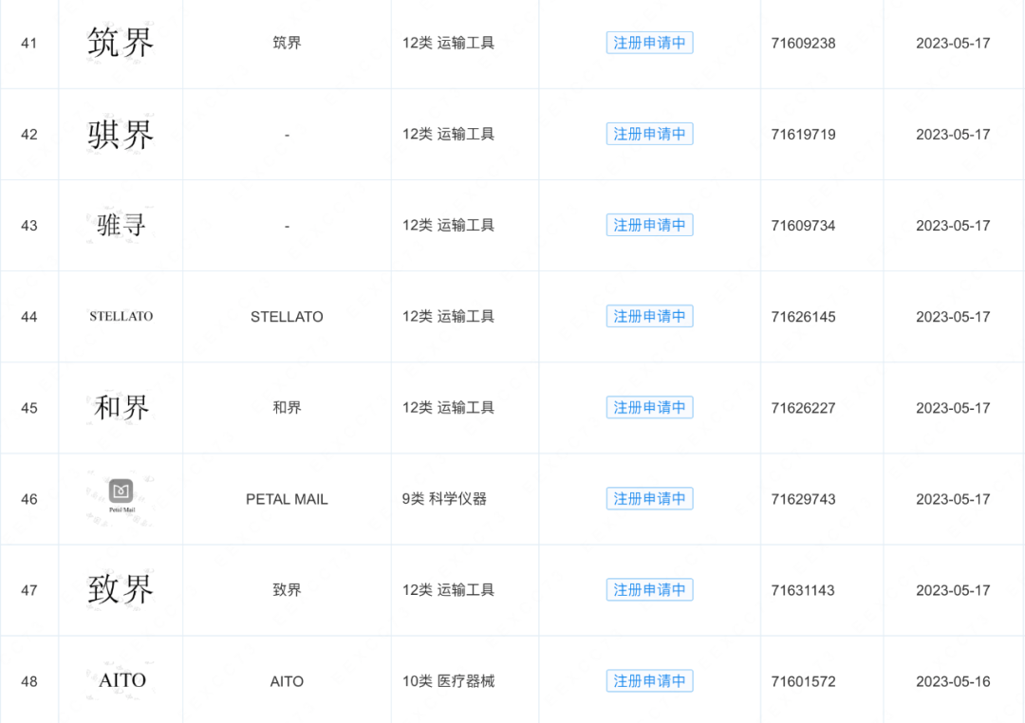Open the 致界 trademark logo image
1025x723 pixels.
tap(121, 589)
